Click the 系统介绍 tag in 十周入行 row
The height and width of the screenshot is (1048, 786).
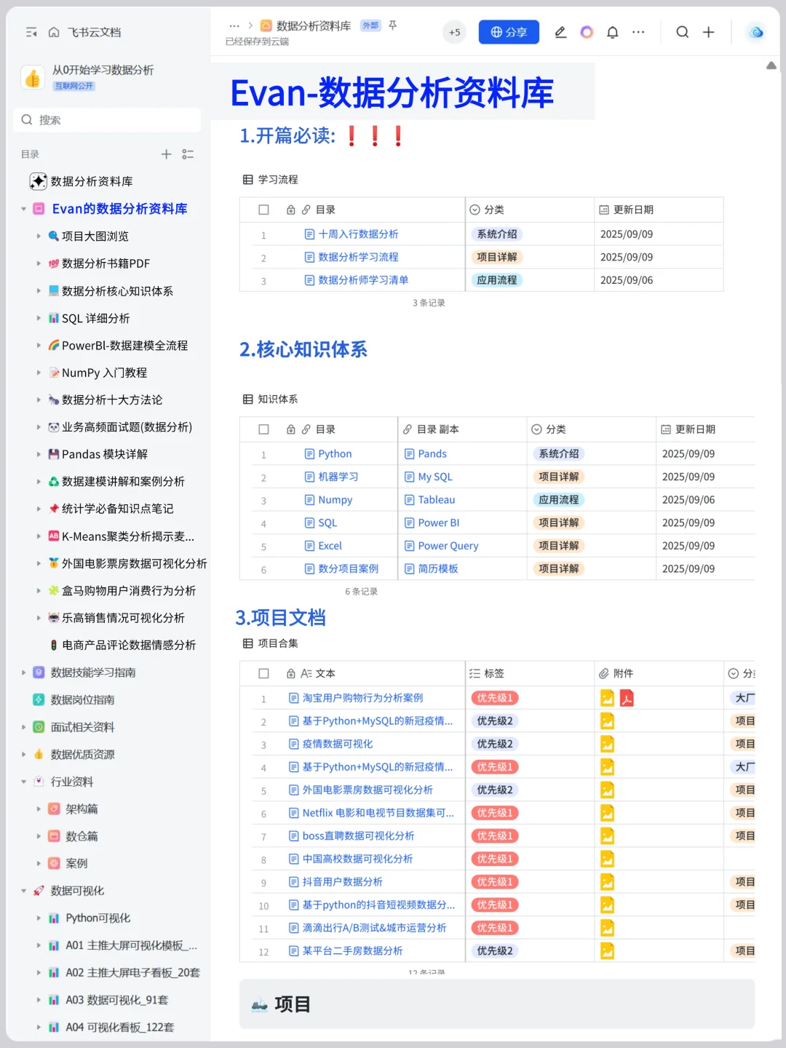(497, 234)
